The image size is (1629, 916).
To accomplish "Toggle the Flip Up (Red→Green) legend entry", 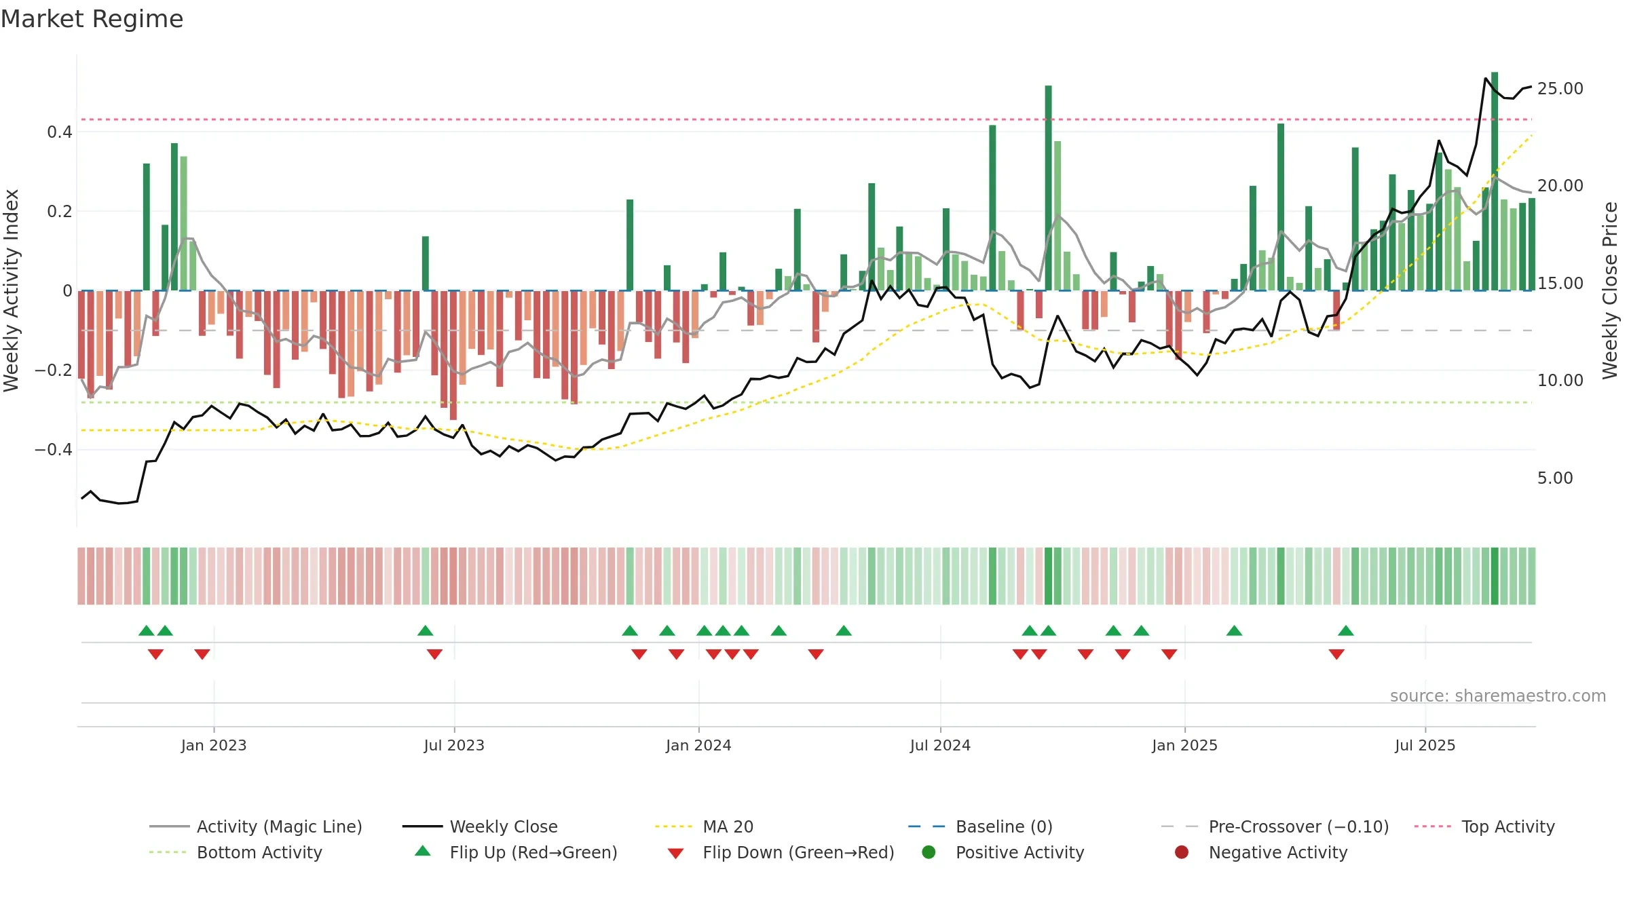I will tap(516, 852).
